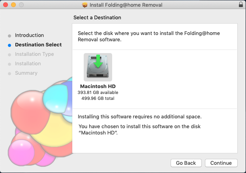Select Installation Type in sidebar
This screenshot has width=246, height=173.
(x=34, y=54)
